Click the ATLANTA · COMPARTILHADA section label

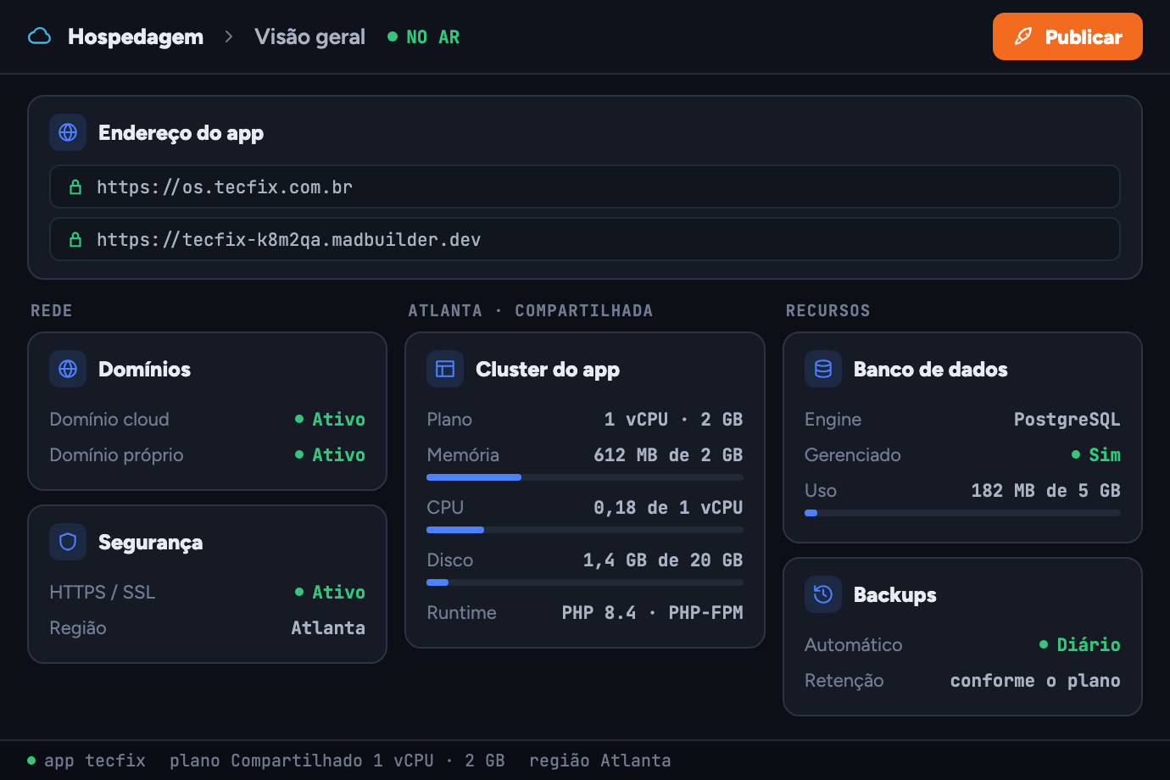pos(531,310)
